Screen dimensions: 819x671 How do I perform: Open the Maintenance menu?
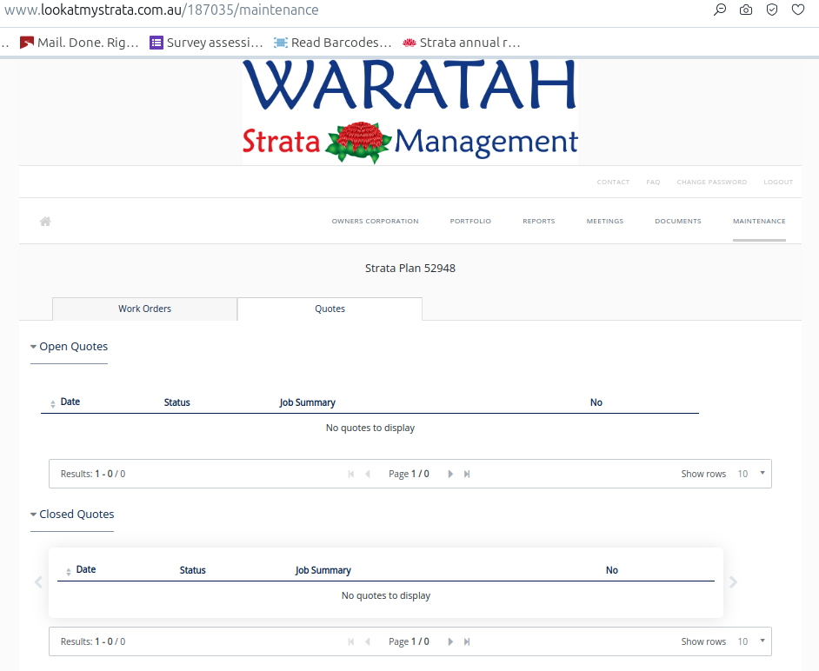759,222
